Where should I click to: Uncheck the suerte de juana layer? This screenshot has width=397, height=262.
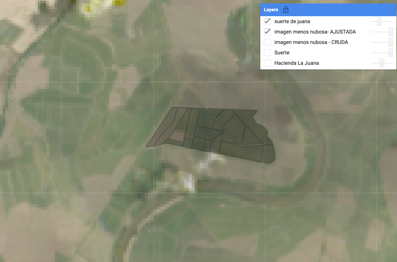click(267, 21)
